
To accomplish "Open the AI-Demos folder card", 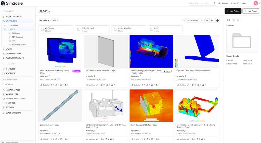I will pos(56,29).
